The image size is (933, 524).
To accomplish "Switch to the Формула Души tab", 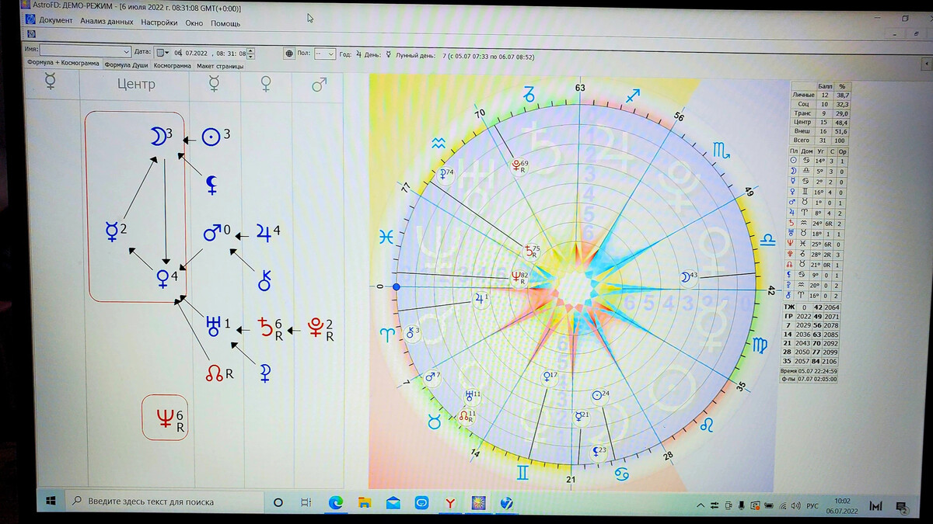I will click(127, 65).
